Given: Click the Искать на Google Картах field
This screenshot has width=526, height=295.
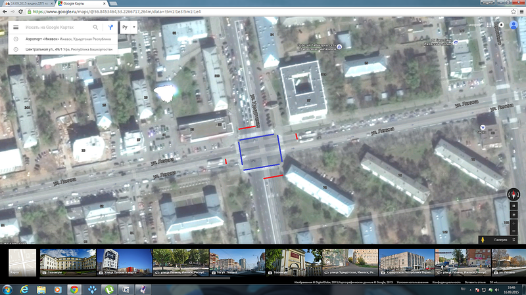Looking at the screenshot, I should 56,28.
